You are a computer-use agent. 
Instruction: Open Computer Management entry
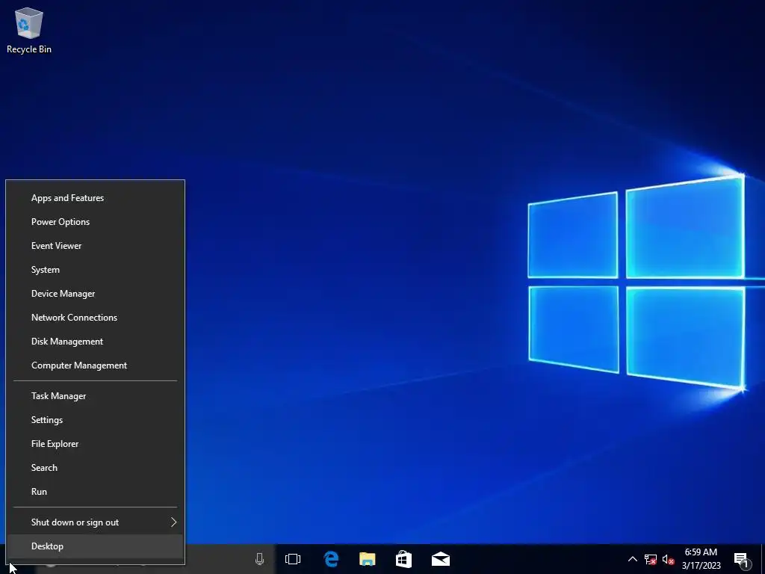pos(95,365)
